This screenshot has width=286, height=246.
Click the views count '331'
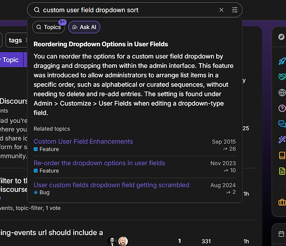pyautogui.click(x=206, y=241)
